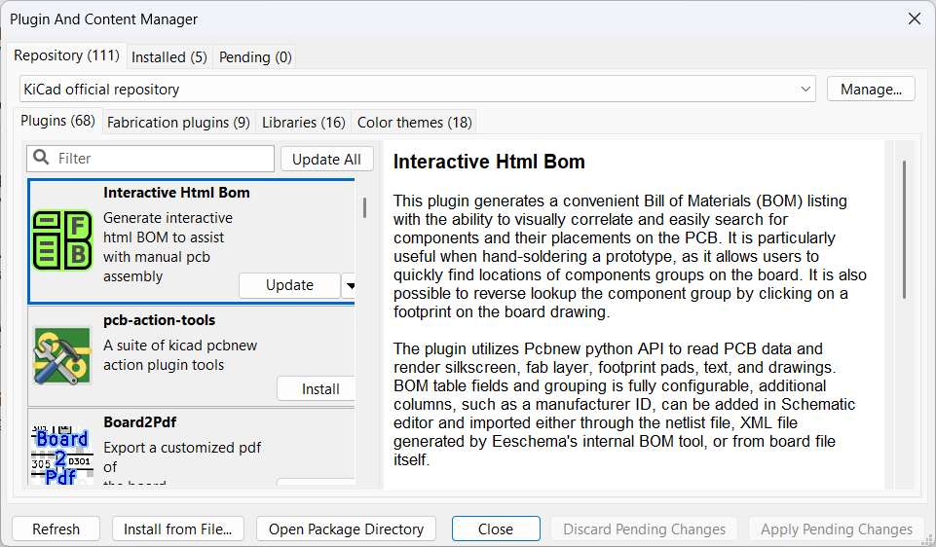The width and height of the screenshot is (936, 547).
Task: Update the Interactive Html Bom plugin
Action: [289, 285]
